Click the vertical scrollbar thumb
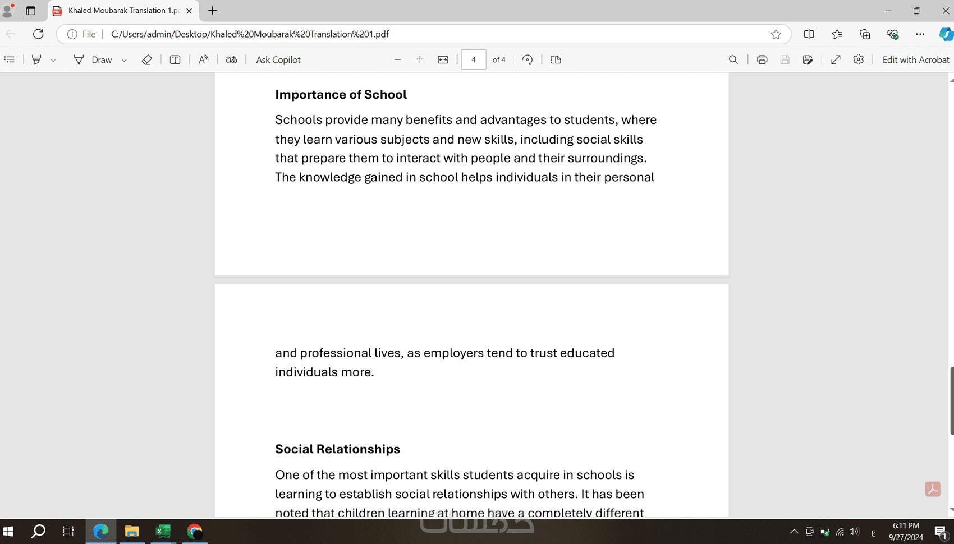This screenshot has height=544, width=954. 952,400
